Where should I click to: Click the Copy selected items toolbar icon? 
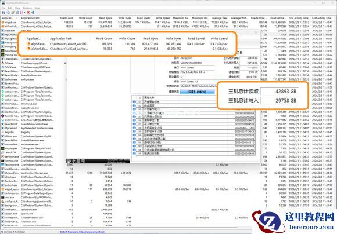click(8, 13)
